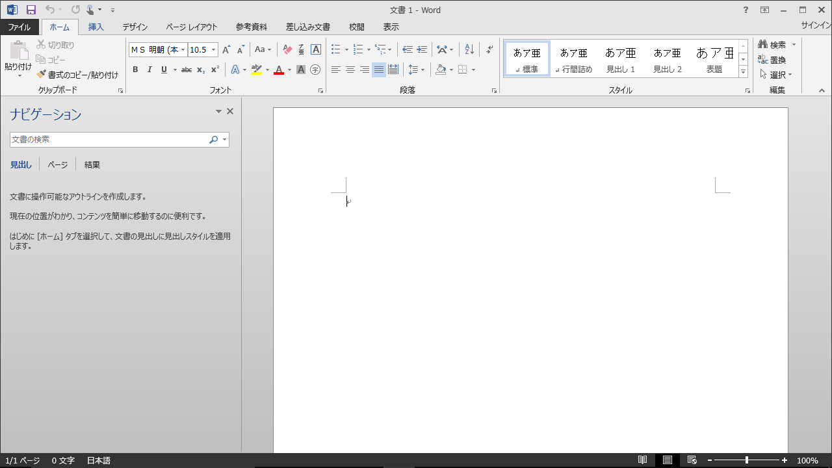Toggle Bold formatting
Viewport: 832px width, 468px height.
[135, 70]
